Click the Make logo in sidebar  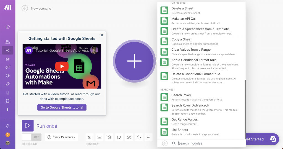(x=8, y=7)
